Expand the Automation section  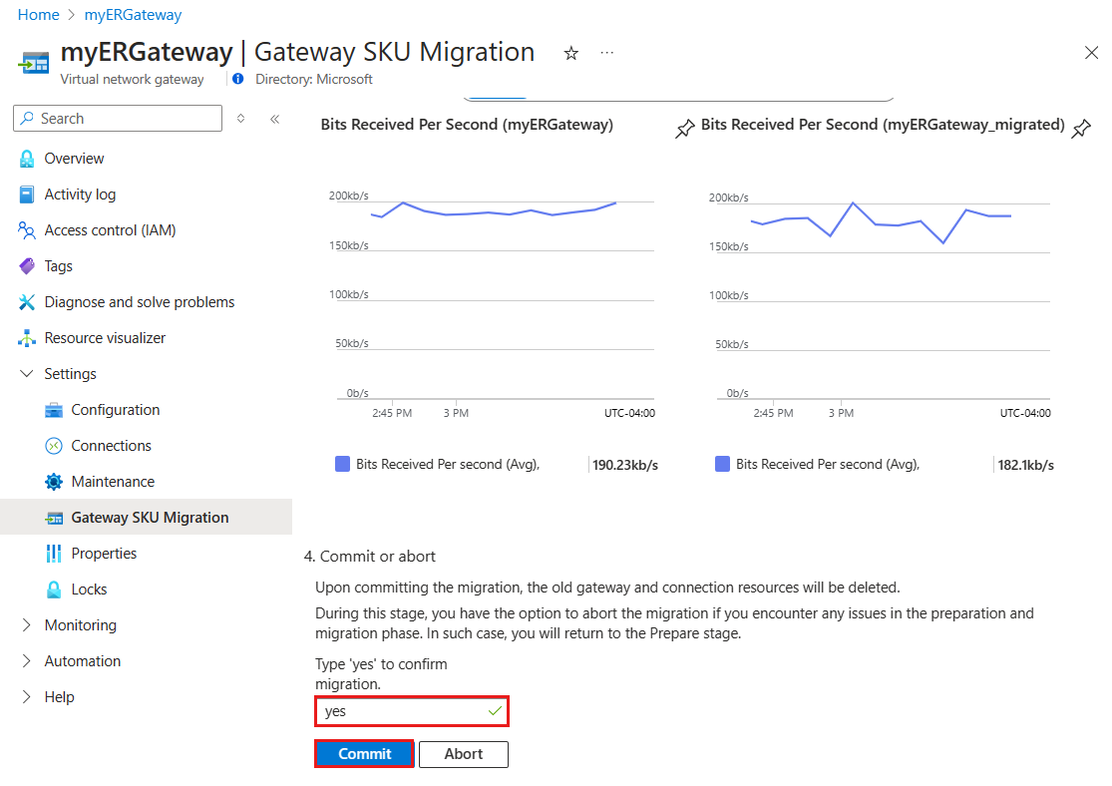[27, 661]
